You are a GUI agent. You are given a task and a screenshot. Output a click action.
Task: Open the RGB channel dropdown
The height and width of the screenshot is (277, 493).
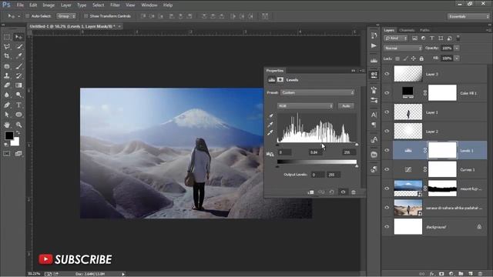point(305,106)
